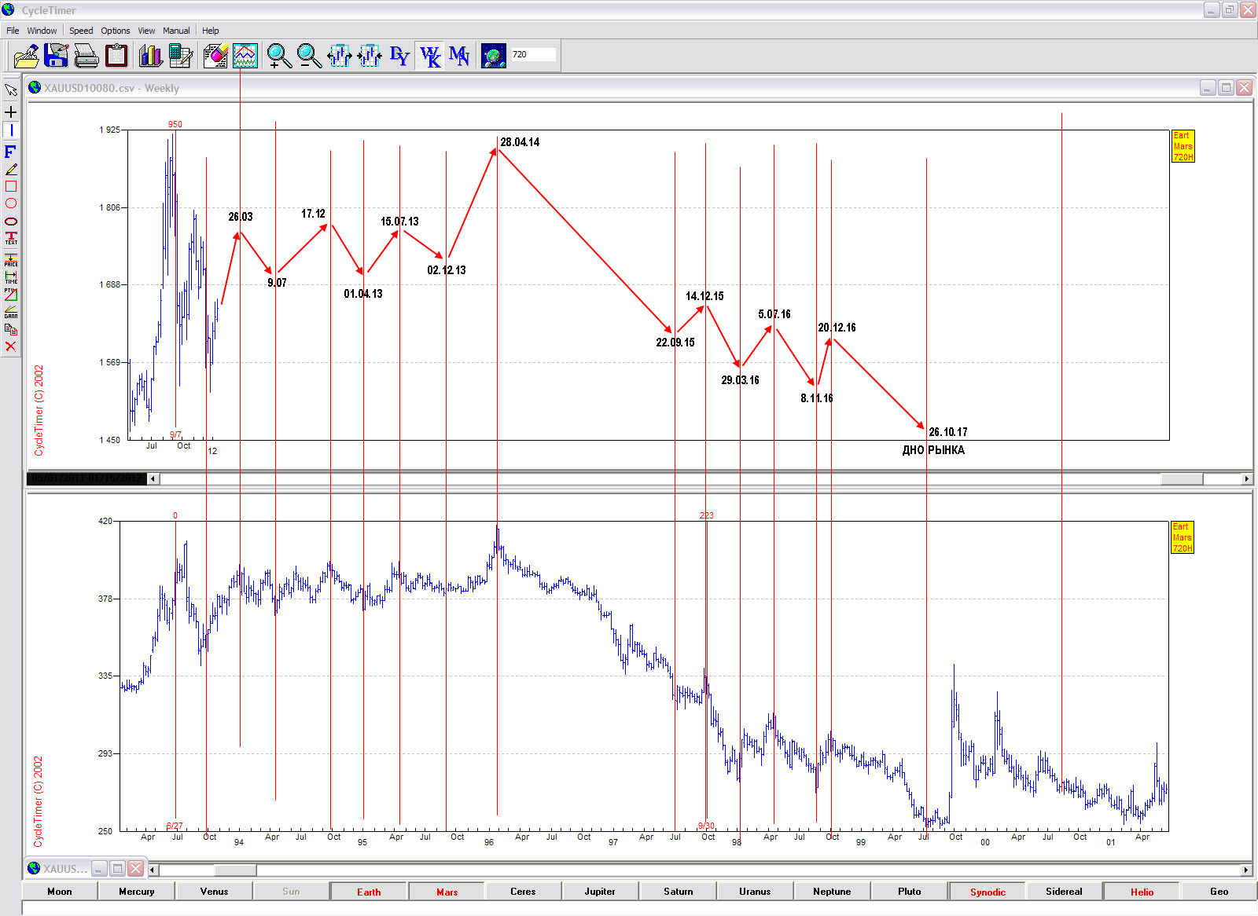The height and width of the screenshot is (916, 1258).
Task: Click the zoom in magnifier icon
Action: [x=278, y=56]
